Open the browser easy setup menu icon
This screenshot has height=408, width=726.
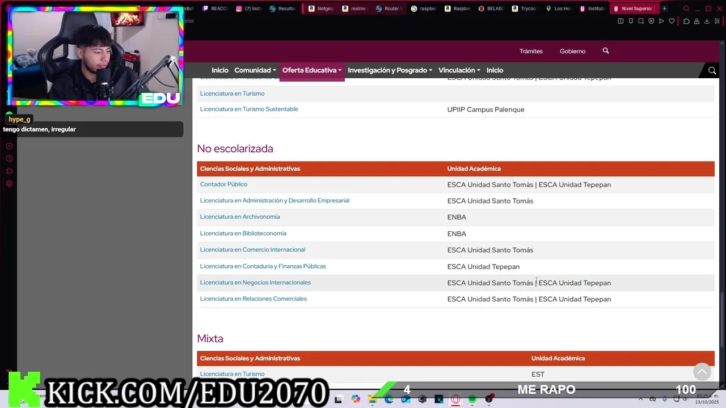(717, 21)
